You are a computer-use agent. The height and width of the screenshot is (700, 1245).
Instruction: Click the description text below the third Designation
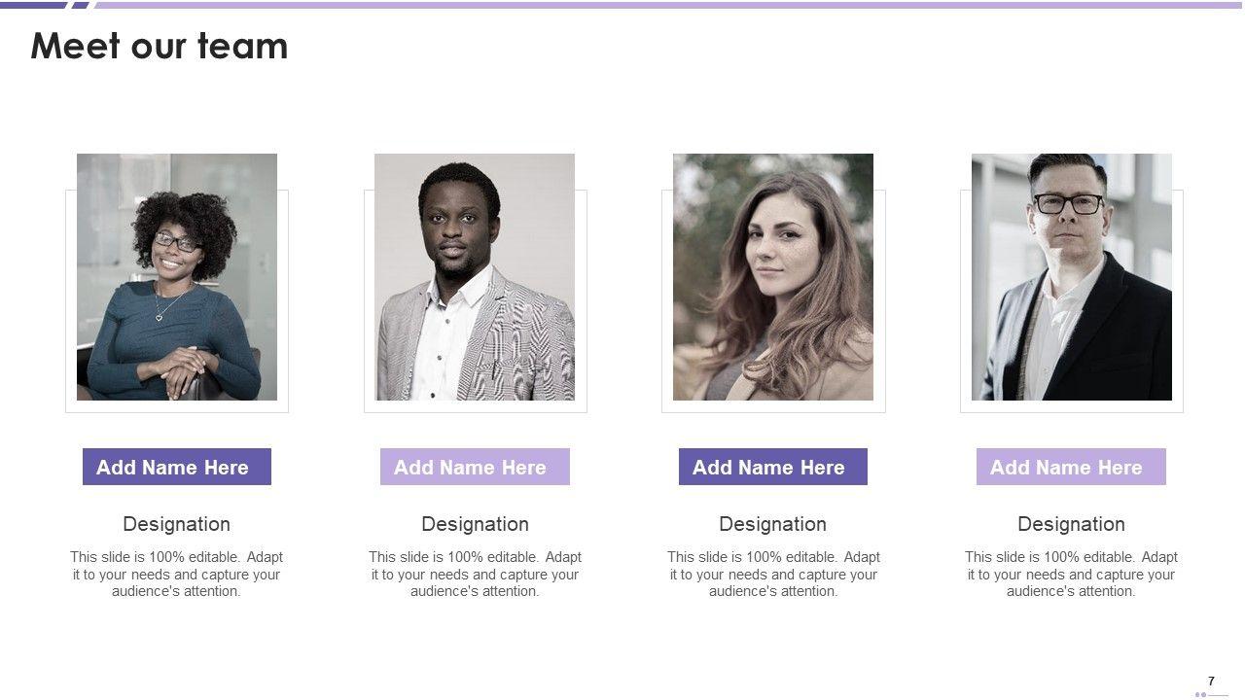pyautogui.click(x=773, y=574)
